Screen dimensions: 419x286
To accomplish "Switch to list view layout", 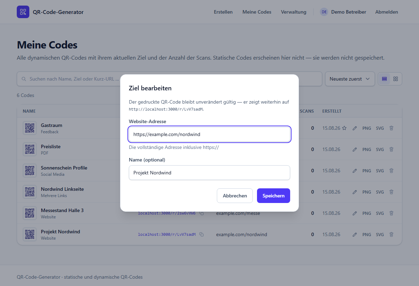I will click(384, 79).
